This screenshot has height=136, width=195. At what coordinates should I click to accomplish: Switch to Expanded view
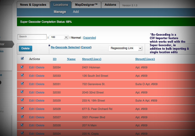click(90, 38)
